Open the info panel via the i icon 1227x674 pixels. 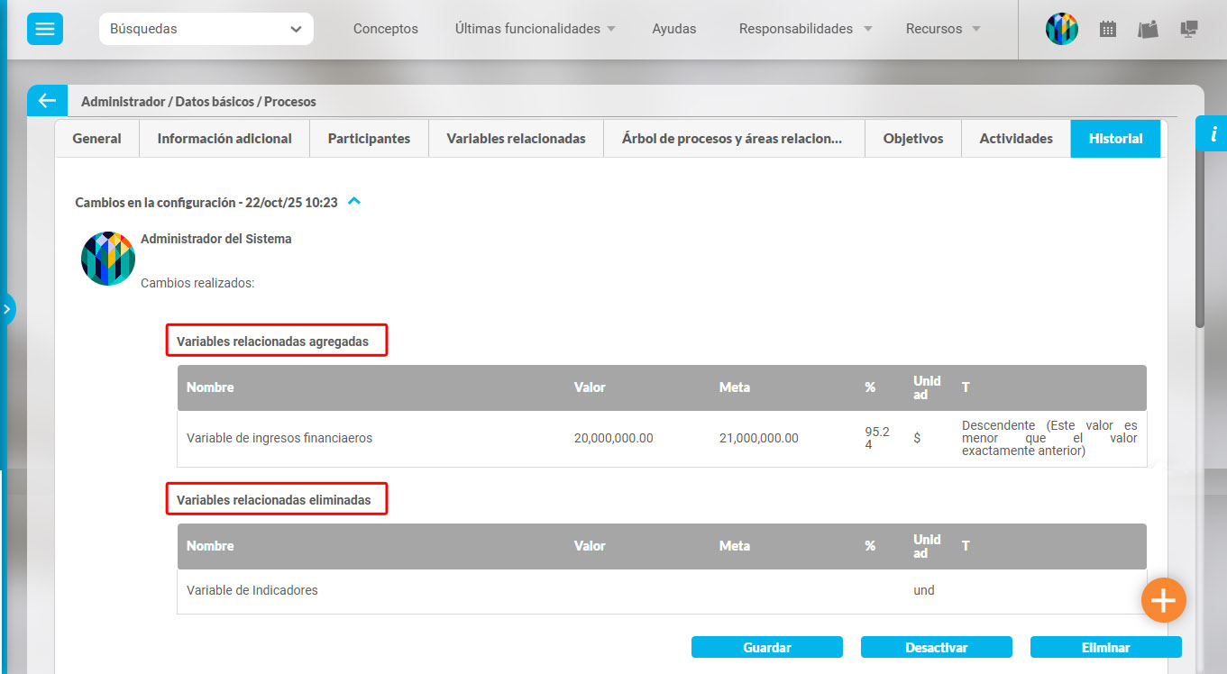click(1213, 133)
